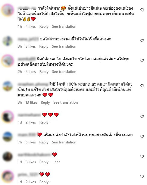Image resolution: width=147 pixels, height=185 pixels.
Task: Toggle like on the 2h comment with 4 likes
Action: [x=142, y=61]
